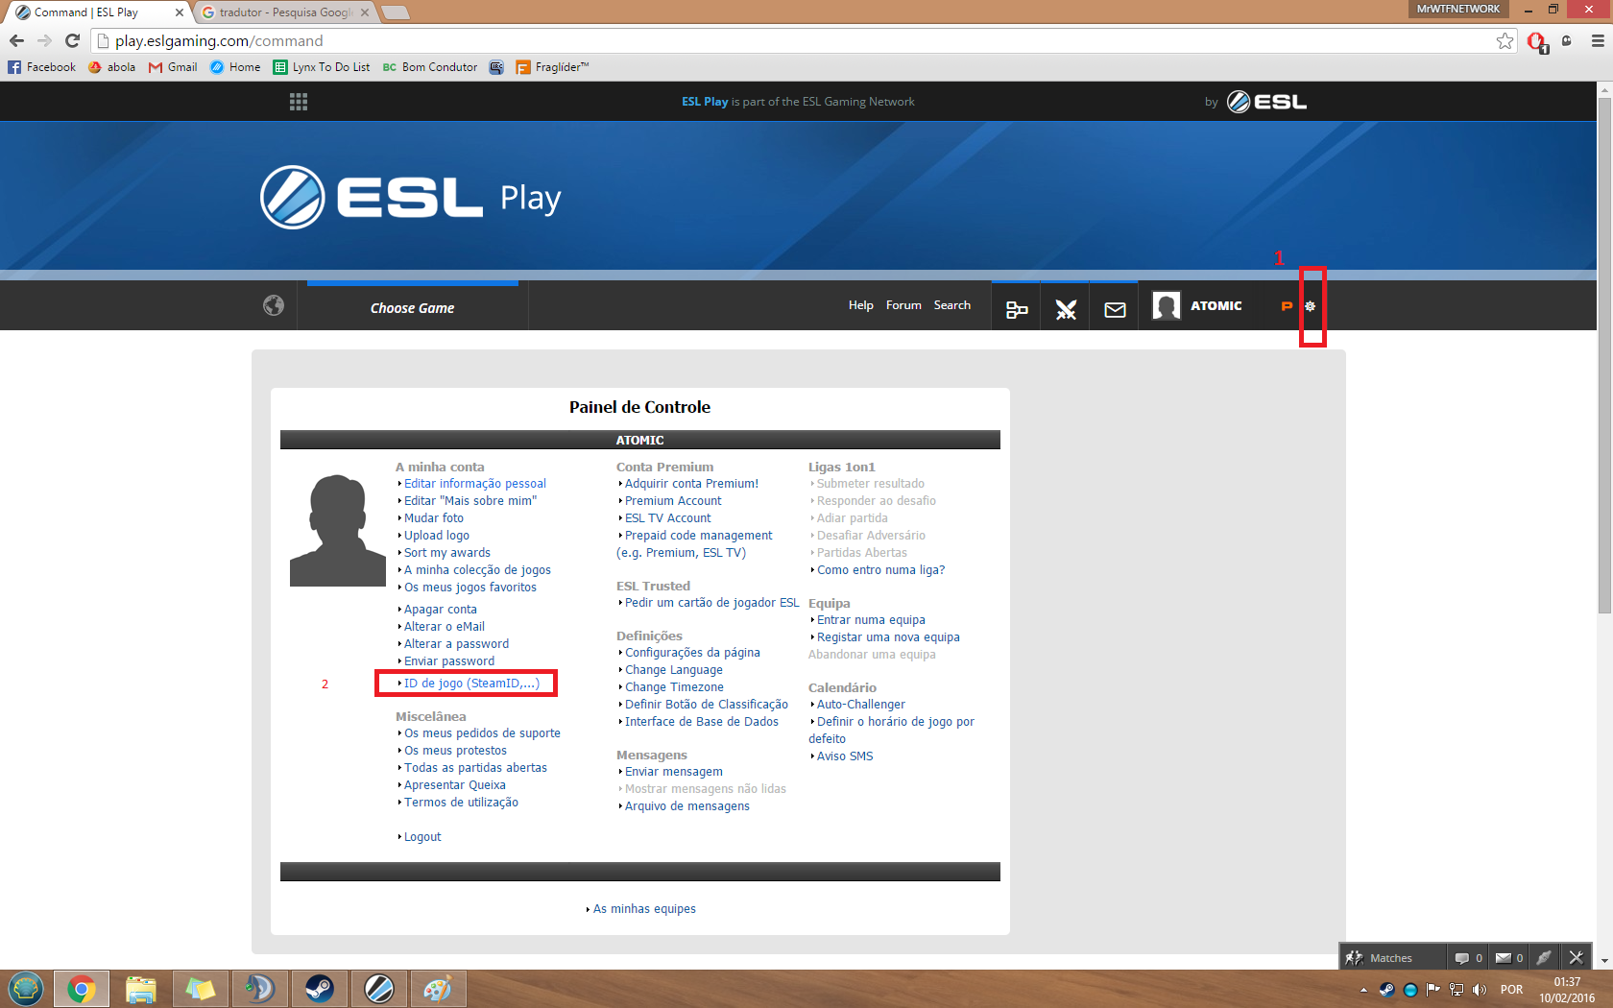The height and width of the screenshot is (1008, 1613).
Task: Open Help in the navigation bar
Action: (861, 305)
